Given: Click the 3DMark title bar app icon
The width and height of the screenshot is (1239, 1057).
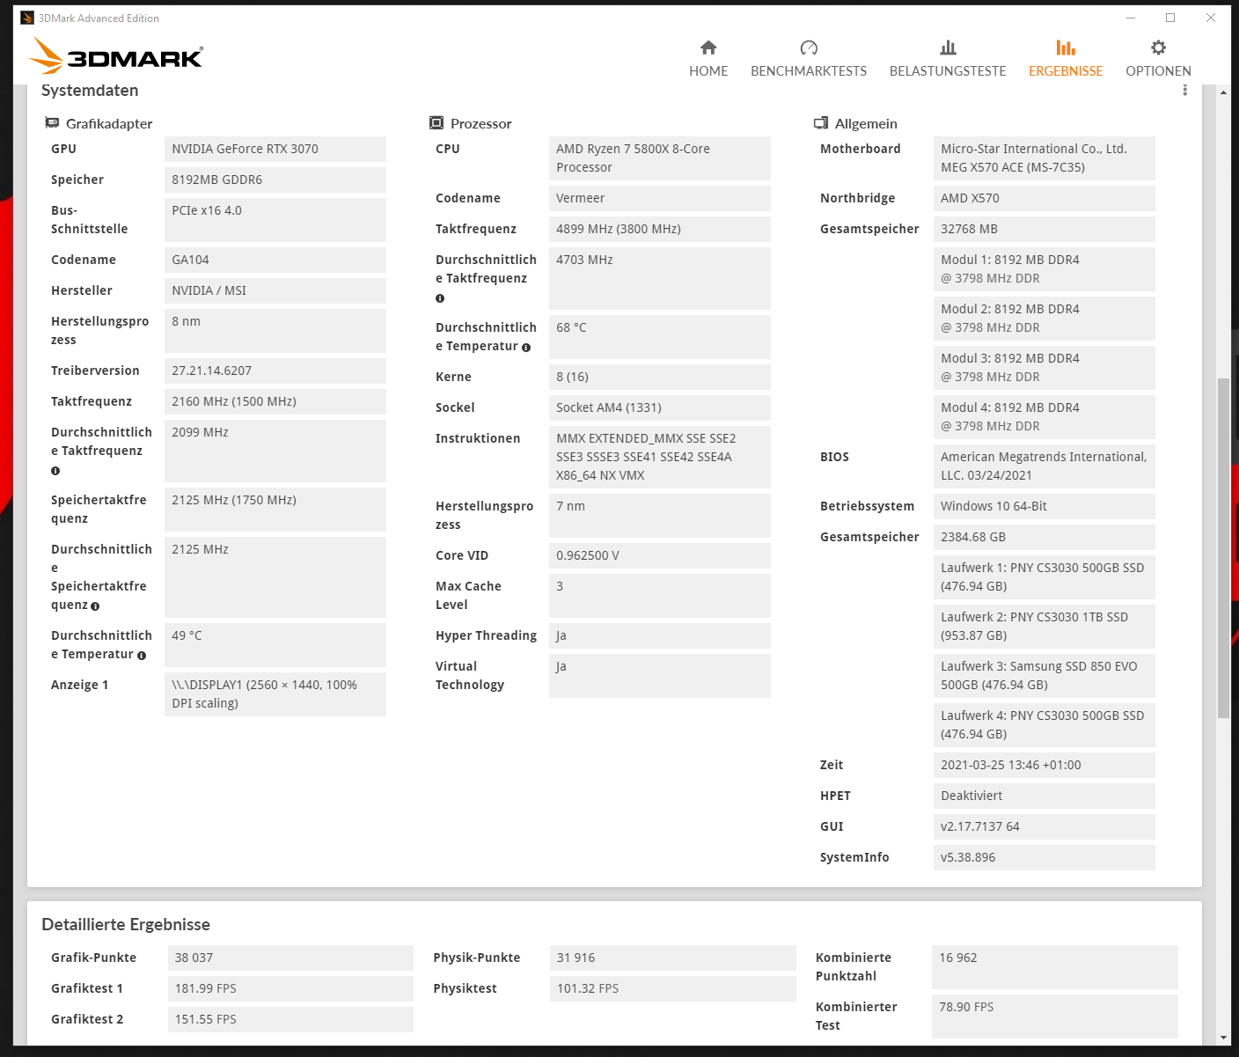Looking at the screenshot, I should 27,18.
